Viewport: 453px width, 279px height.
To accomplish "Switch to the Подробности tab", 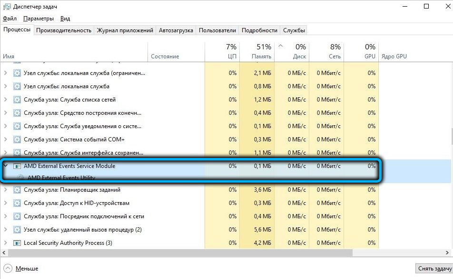I will (x=259, y=30).
